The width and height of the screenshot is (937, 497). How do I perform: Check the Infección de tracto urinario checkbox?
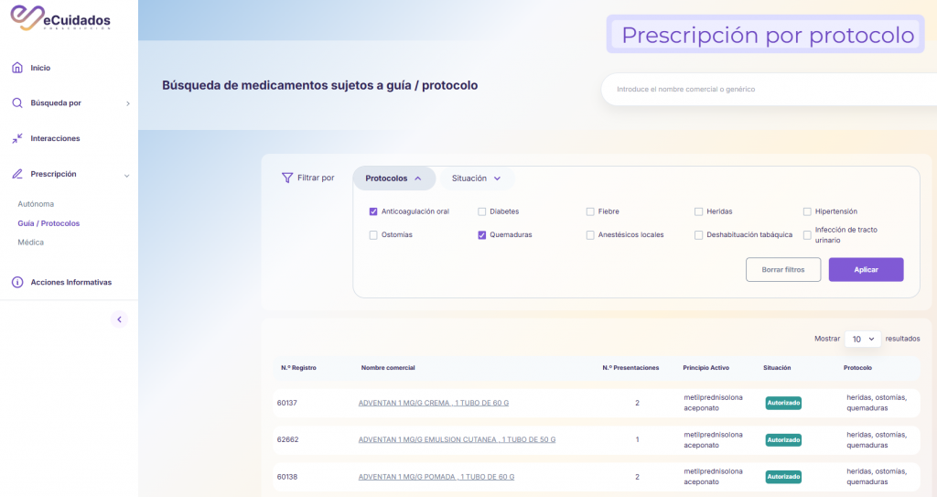(807, 235)
